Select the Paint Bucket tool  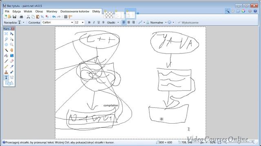tap(6, 56)
